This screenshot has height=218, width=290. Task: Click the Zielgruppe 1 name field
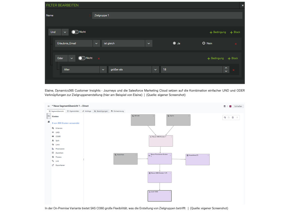167,15
